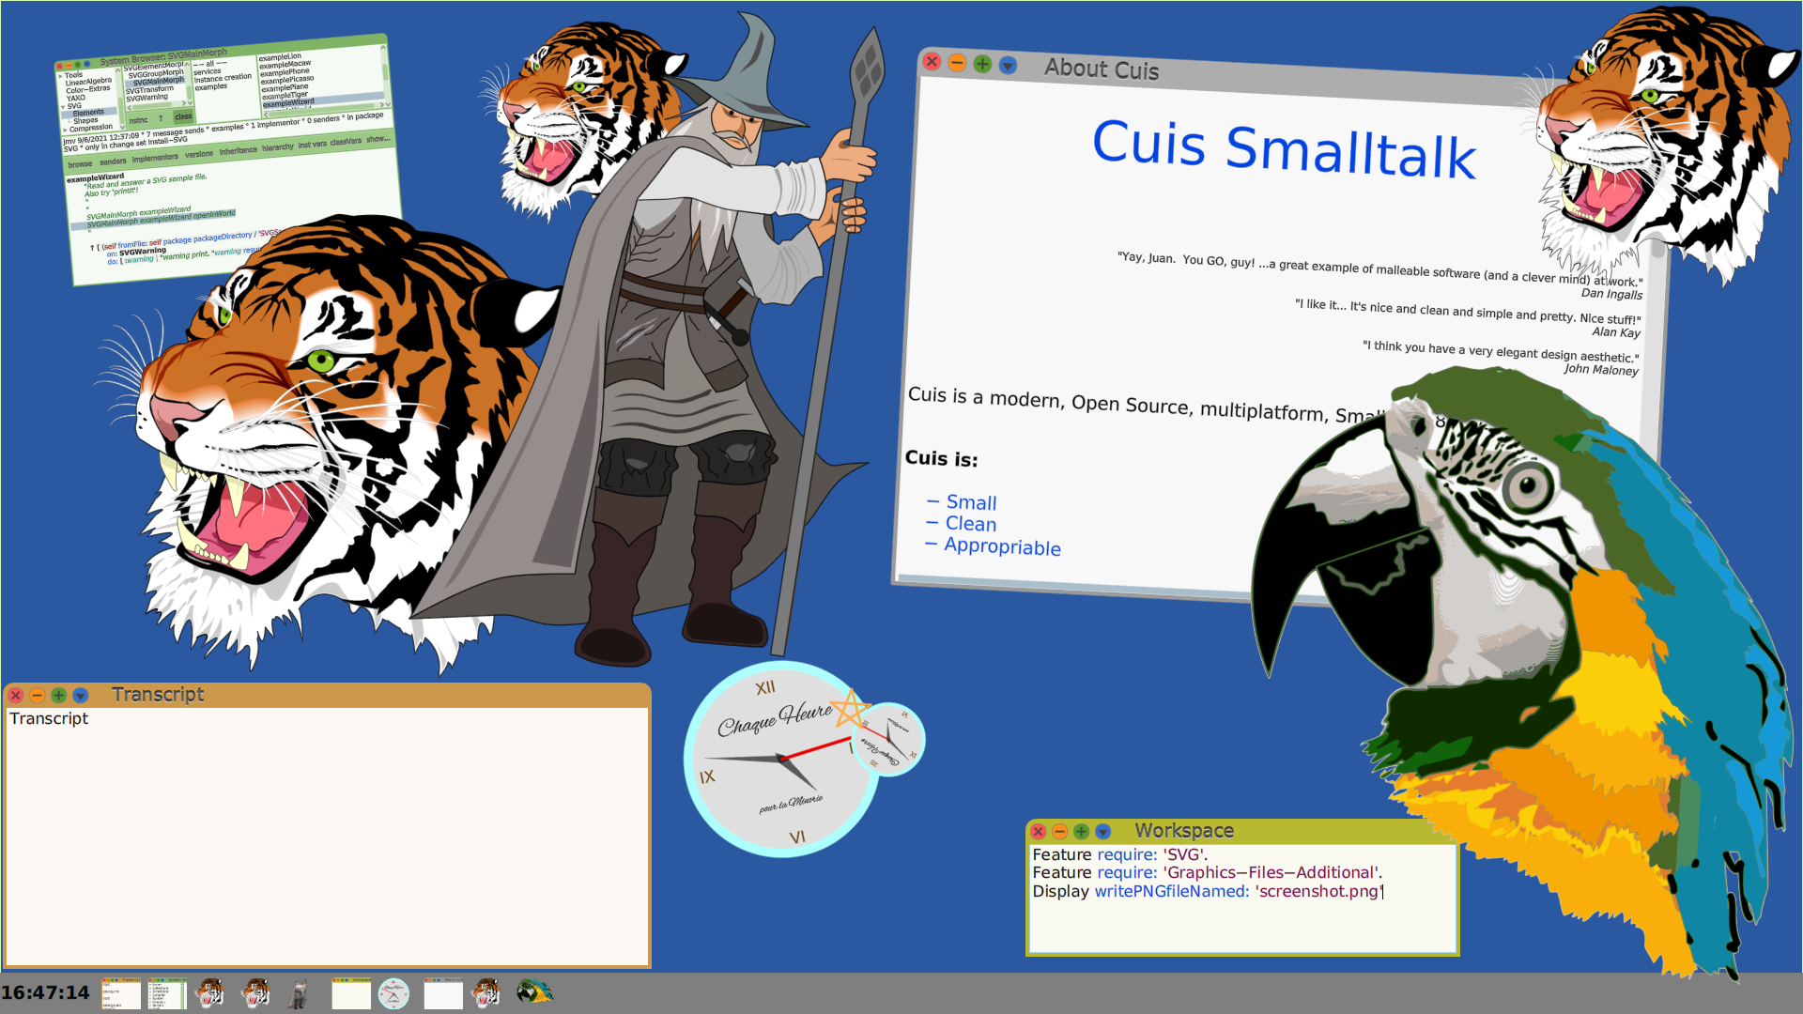Click the '?' button in System Browser

[161, 118]
